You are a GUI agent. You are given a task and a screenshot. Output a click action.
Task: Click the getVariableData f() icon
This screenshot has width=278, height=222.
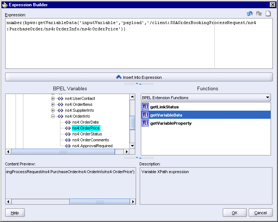click(145, 115)
